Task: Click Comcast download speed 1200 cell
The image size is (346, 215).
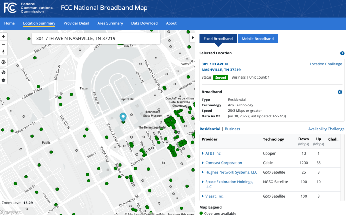Action: point(303,163)
